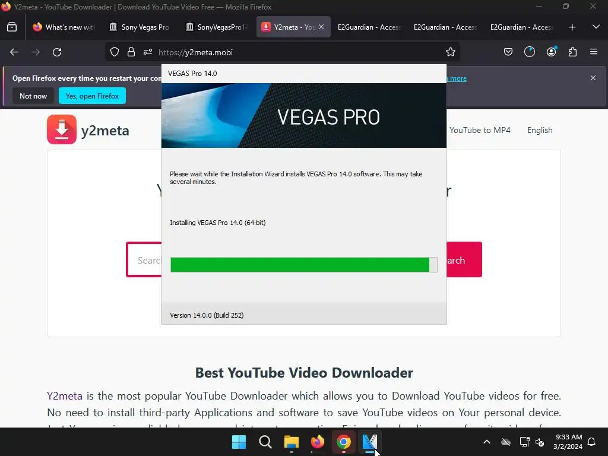Open a new tab with the plus button
608x456 pixels.
pos(572,27)
